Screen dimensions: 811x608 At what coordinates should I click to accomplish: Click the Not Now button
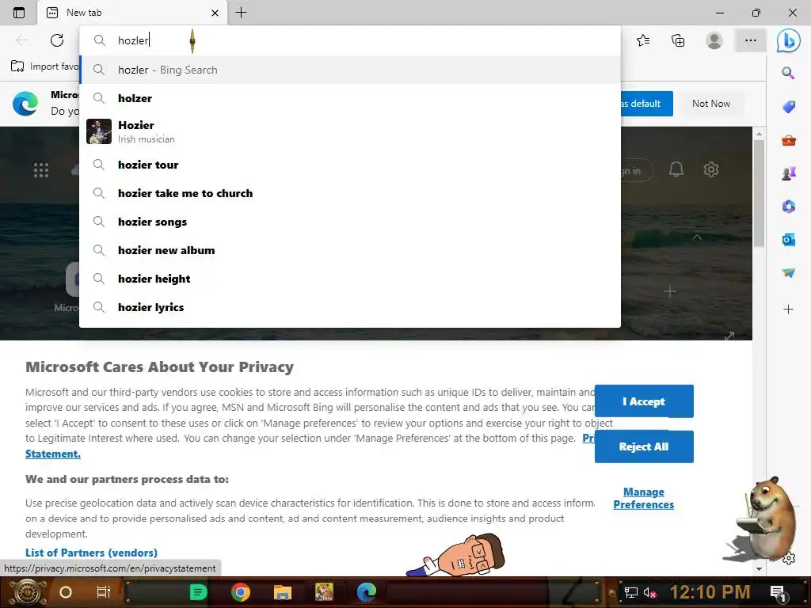tap(710, 104)
